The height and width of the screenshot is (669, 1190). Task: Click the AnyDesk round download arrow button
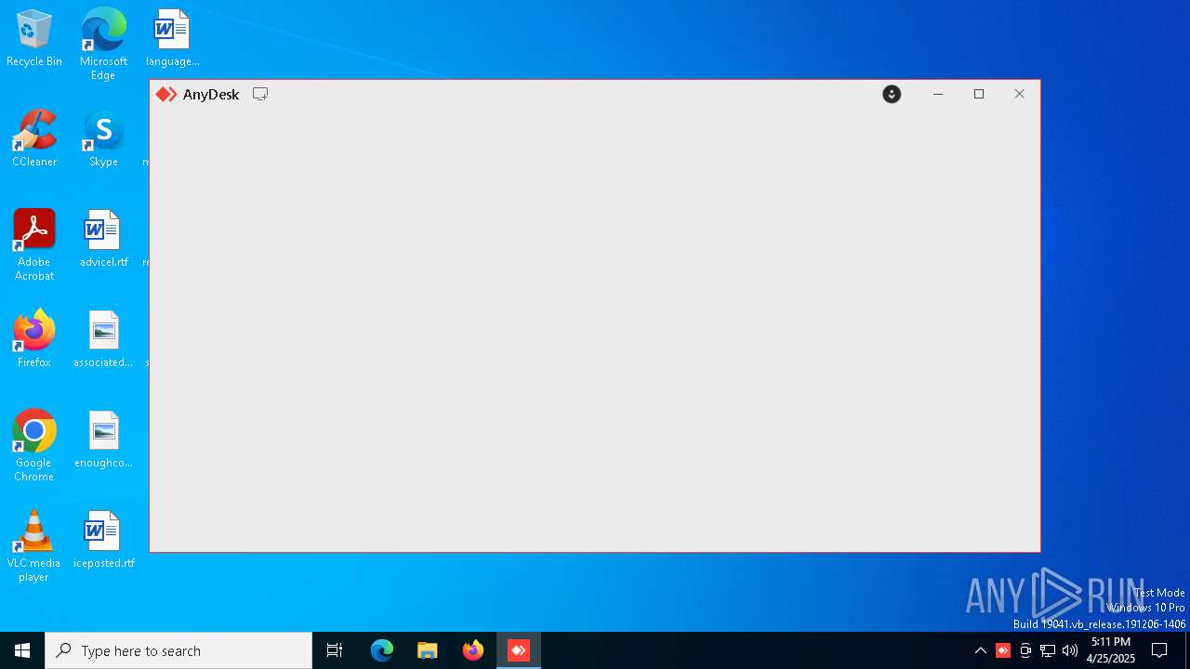892,94
